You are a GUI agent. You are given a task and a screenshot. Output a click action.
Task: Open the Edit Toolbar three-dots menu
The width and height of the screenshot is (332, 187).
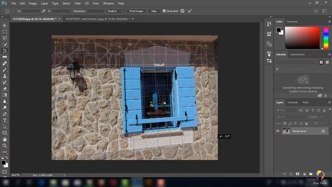click(5, 152)
